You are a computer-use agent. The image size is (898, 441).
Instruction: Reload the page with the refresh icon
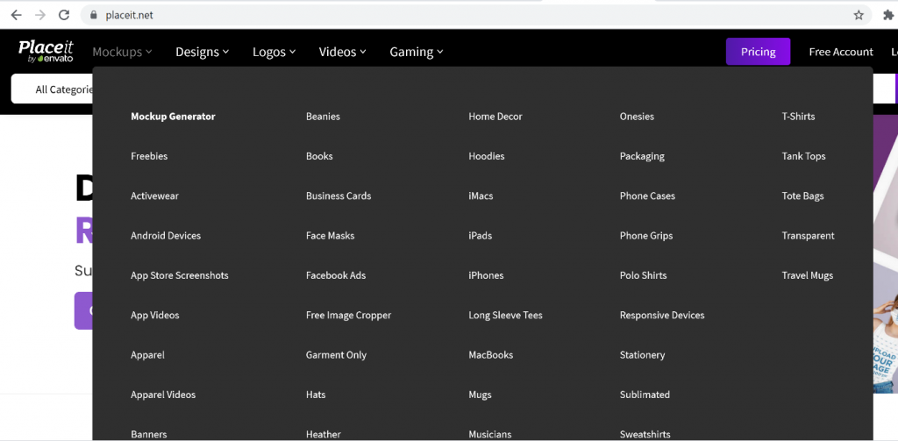[x=64, y=16]
